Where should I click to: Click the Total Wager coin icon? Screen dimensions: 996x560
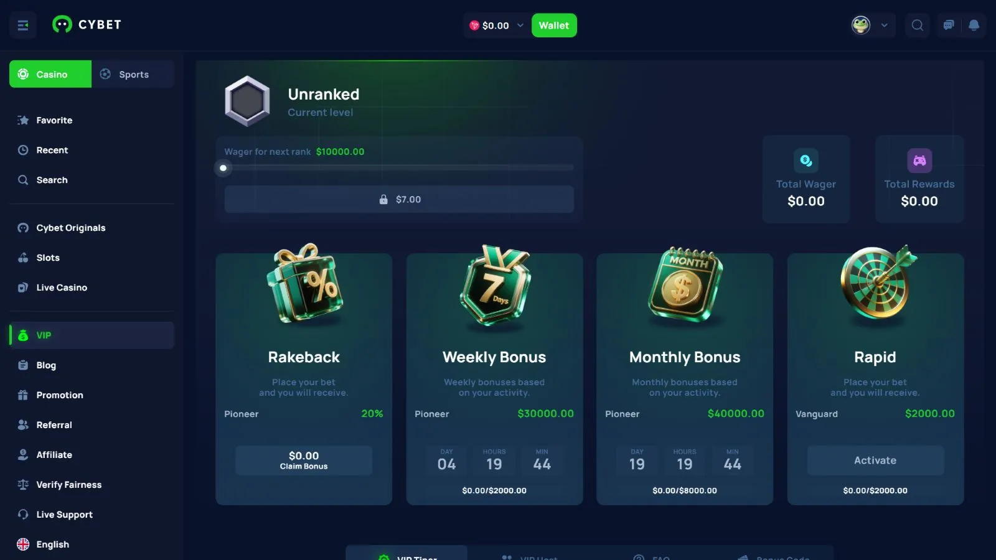(x=806, y=161)
